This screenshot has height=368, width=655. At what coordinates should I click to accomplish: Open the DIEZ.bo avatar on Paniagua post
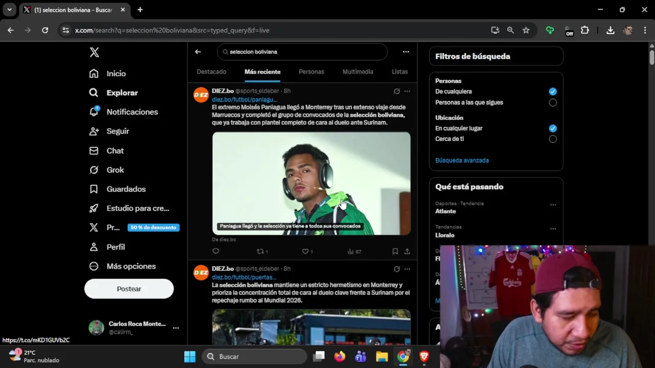point(201,95)
